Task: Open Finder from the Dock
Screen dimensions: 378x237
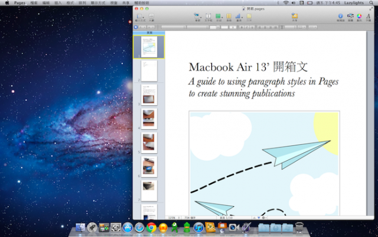Action: pos(80,228)
